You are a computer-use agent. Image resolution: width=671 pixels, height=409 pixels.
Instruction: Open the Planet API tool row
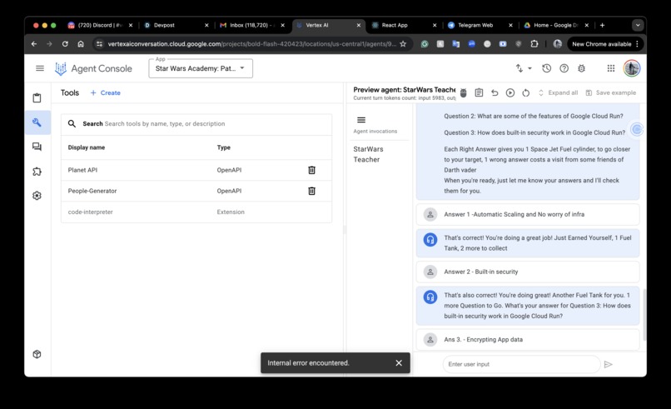[196, 170]
